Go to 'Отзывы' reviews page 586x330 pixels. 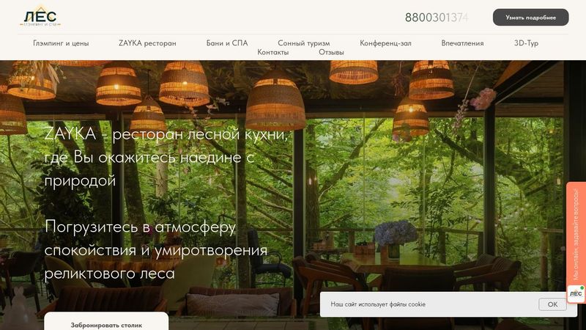331,52
